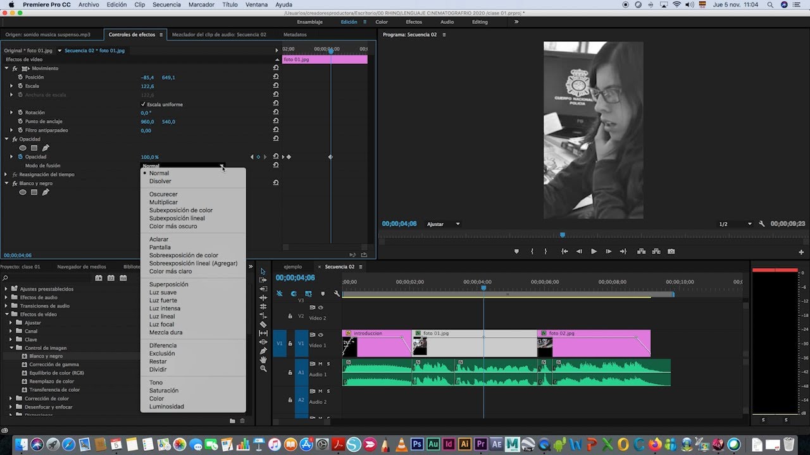Screen dimensions: 810x455
Task: Go to Out point in Program monitor
Action: (623, 252)
